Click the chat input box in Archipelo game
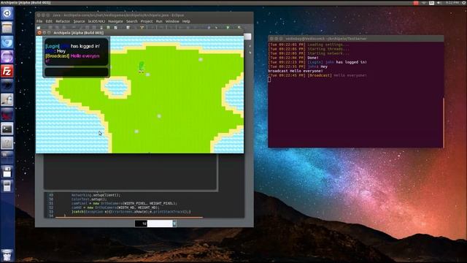The width and height of the screenshot is (467, 263). coord(76,72)
